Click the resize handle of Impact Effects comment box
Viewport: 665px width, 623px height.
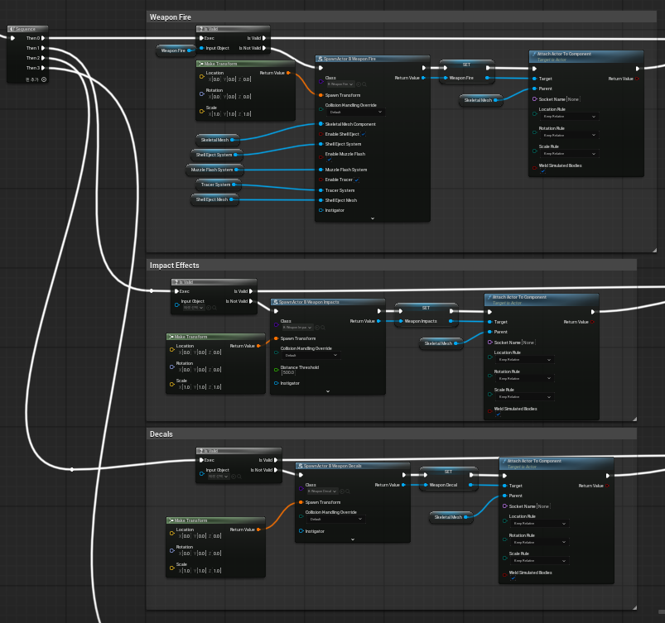634,419
